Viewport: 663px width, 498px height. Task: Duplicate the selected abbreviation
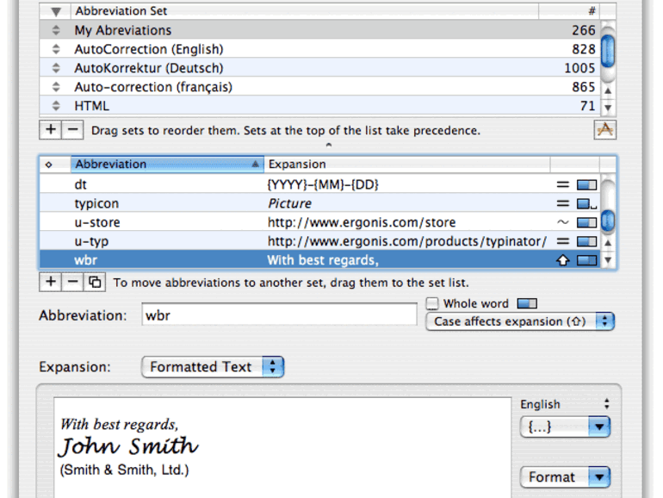point(95,282)
